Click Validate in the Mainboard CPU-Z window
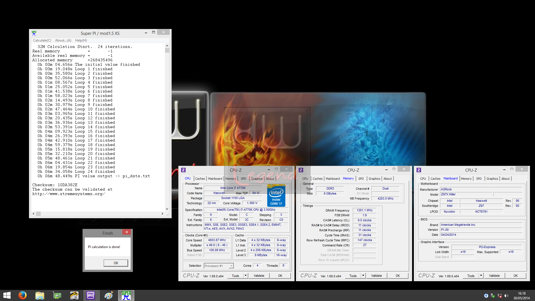Viewport: 535px width, 301px height. tap(494, 276)
